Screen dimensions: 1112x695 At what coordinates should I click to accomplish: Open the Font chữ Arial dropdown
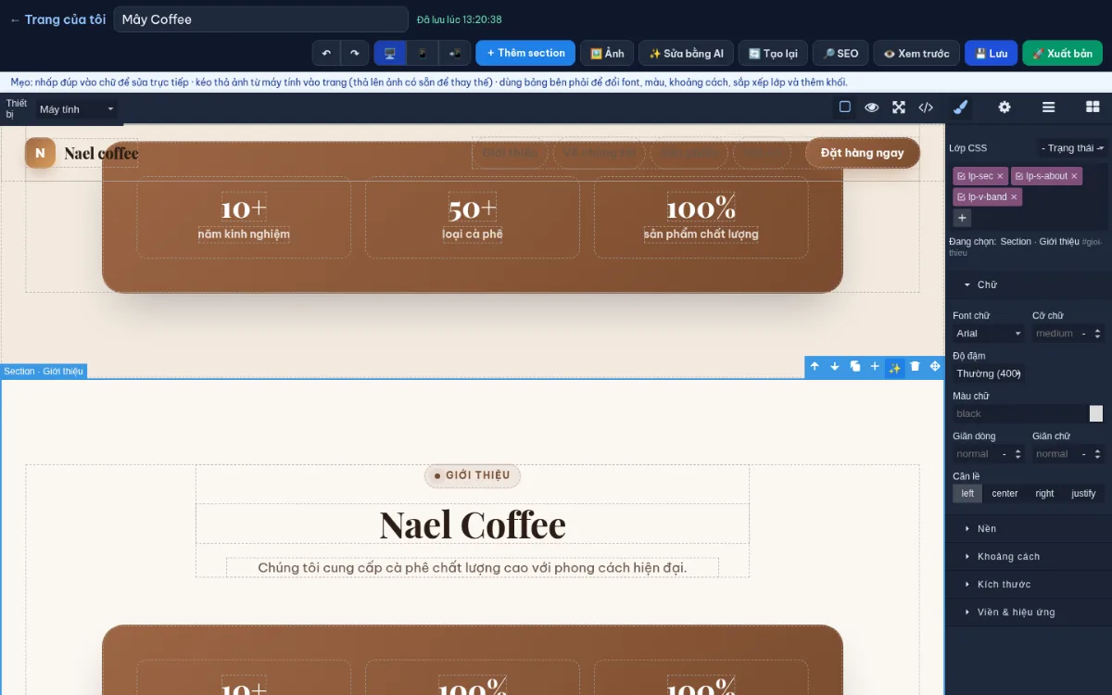coord(989,334)
